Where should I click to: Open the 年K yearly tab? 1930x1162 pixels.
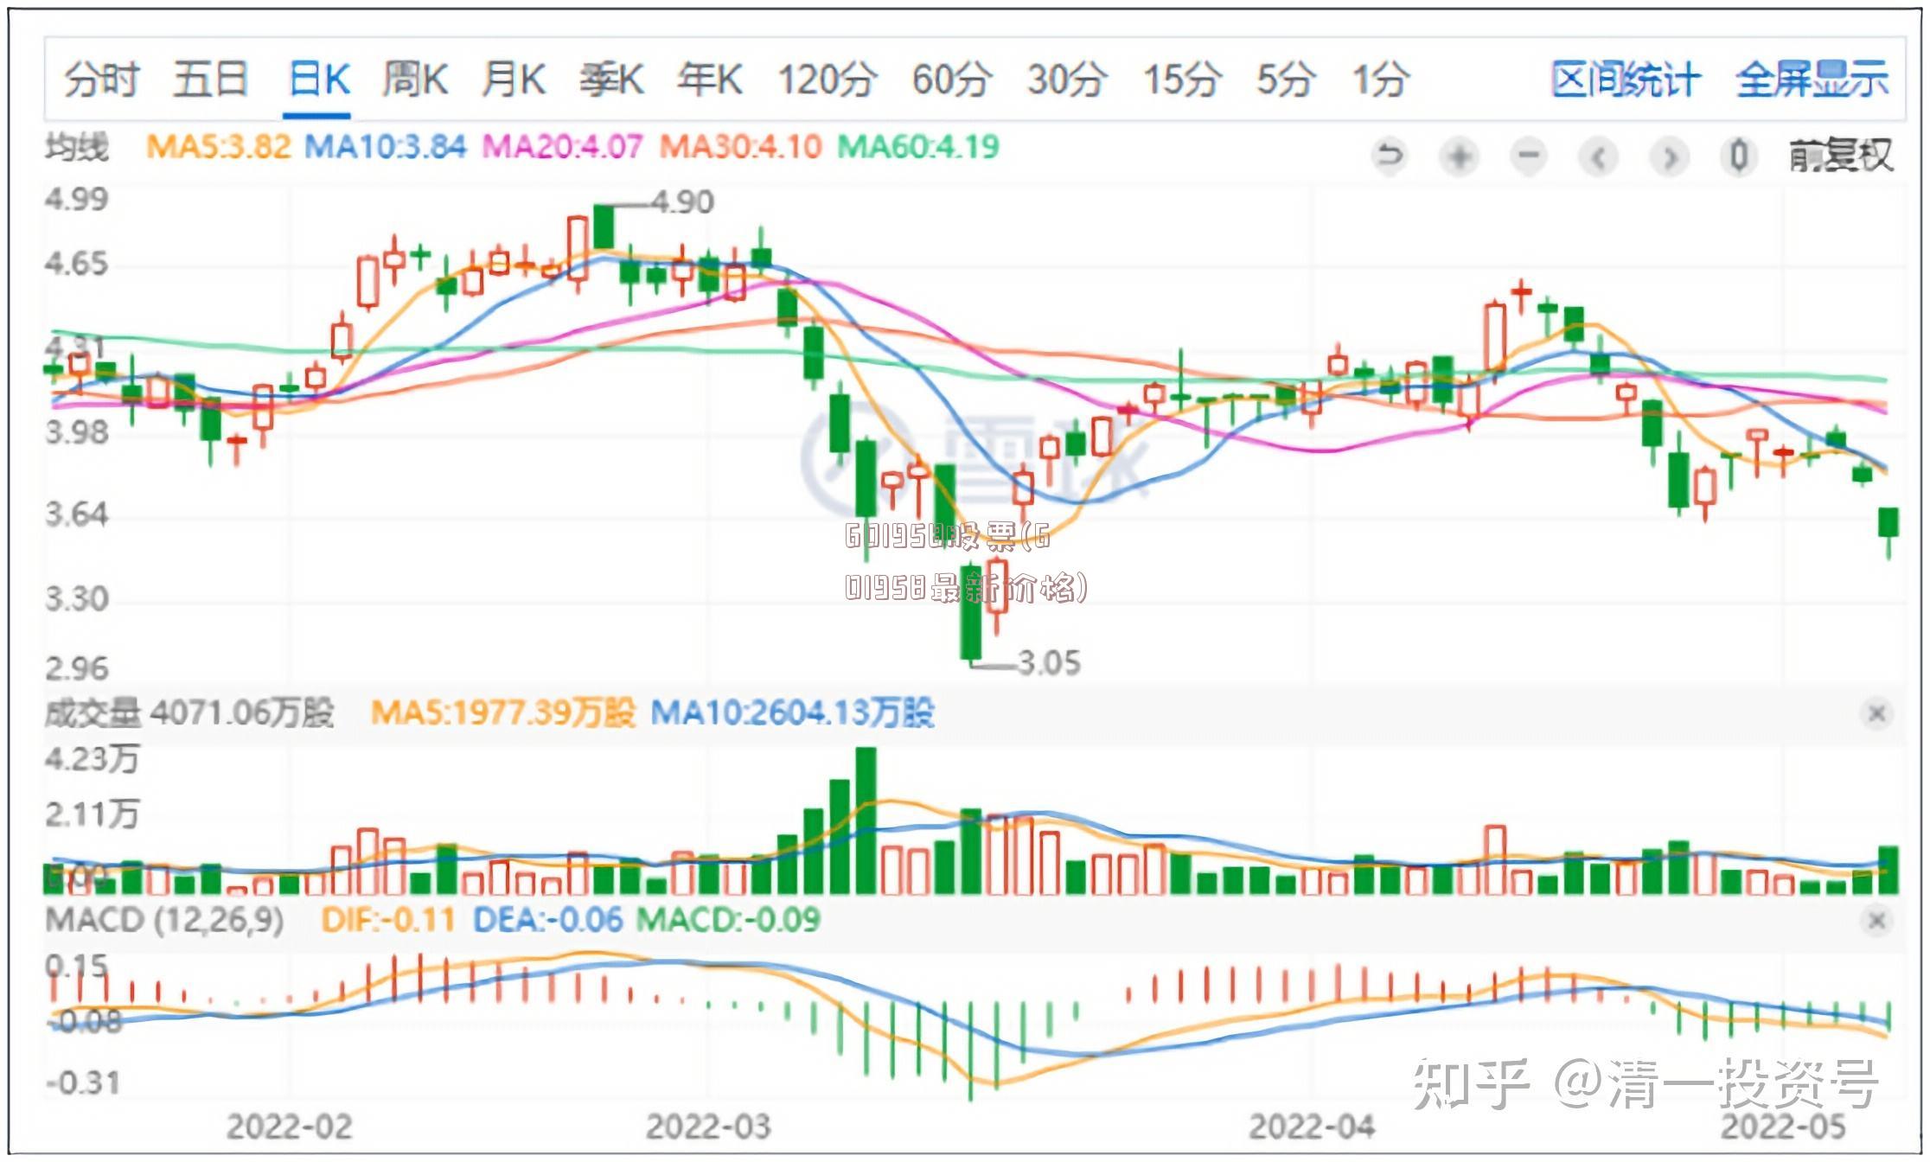pos(710,80)
